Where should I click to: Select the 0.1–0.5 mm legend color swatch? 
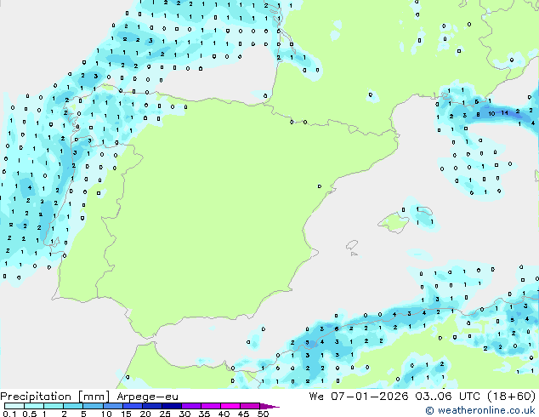click(14, 406)
